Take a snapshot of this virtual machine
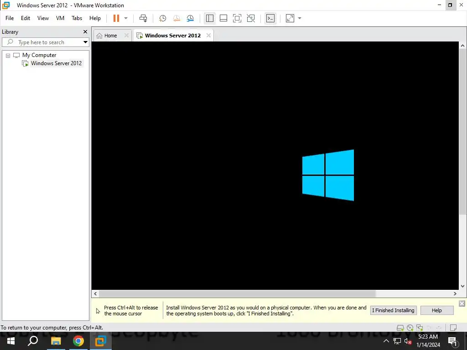The image size is (467, 350). (163, 18)
